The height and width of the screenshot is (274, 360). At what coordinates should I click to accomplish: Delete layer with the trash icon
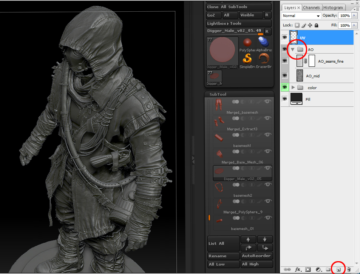pos(349,269)
